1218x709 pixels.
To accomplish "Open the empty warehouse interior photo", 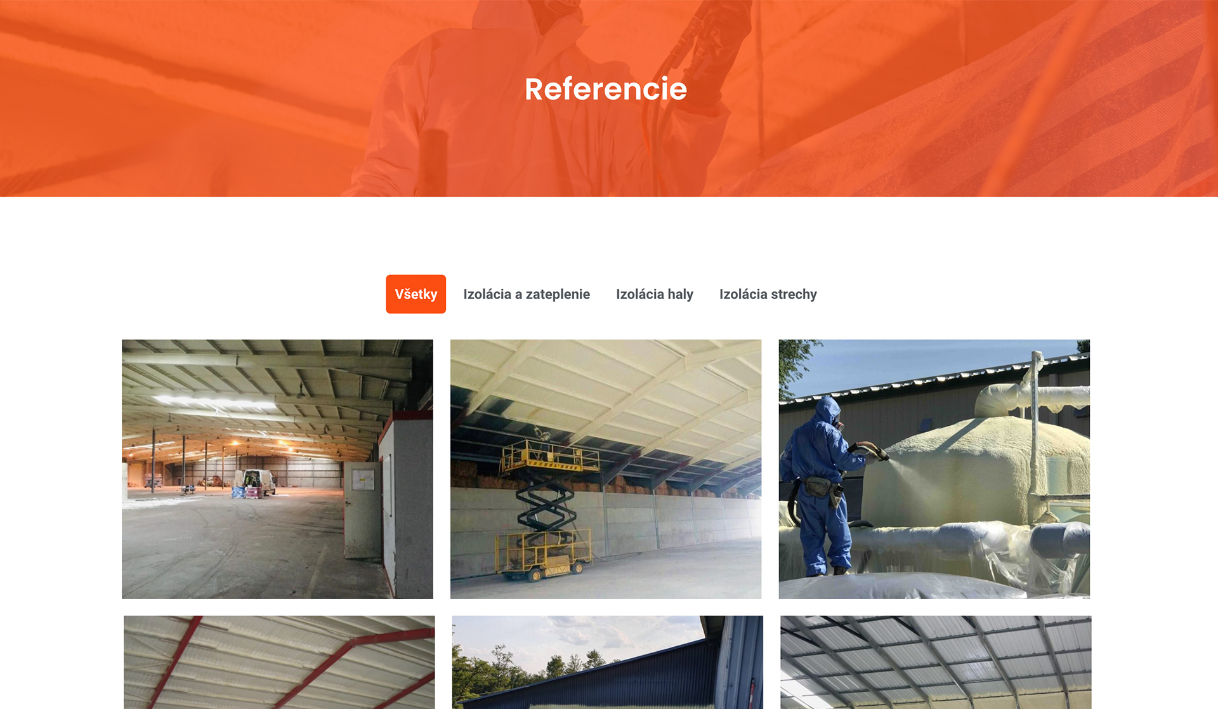I will (277, 469).
